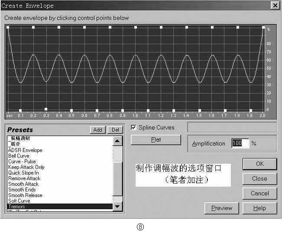Image resolution: width=282 pixels, height=233 pixels.
Task: Click the top-left control point at 100%
Action: coord(8,27)
